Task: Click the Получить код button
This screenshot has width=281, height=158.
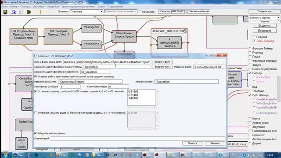Action: click(x=264, y=11)
